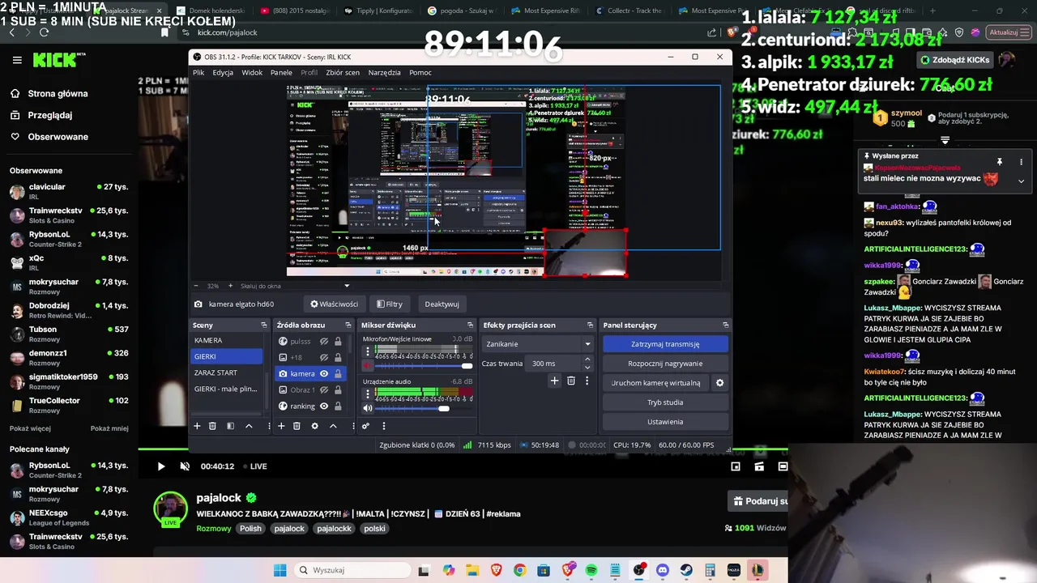The width and height of the screenshot is (1037, 583).
Task: Add a source with plus icon in Źródła obrazu
Action: [x=281, y=426]
